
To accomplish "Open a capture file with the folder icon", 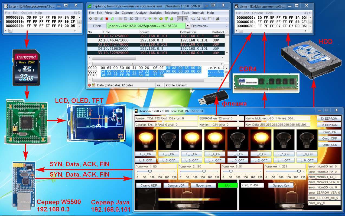I will point(120,19).
